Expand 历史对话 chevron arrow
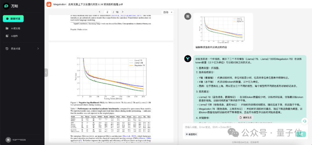Screen dimensions: 312x145 point(38,49)
